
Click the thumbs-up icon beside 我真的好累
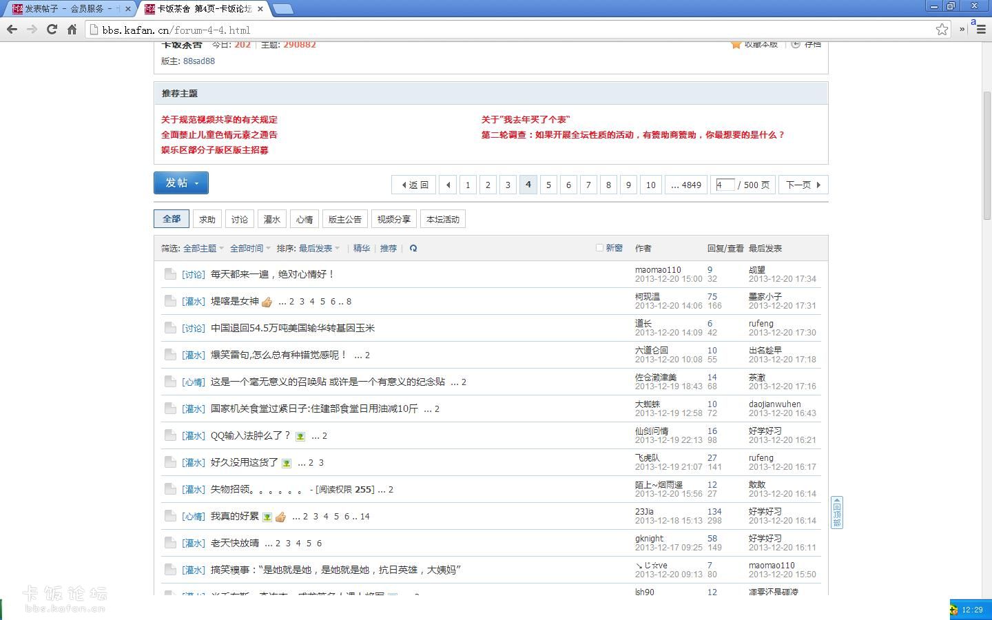280,517
